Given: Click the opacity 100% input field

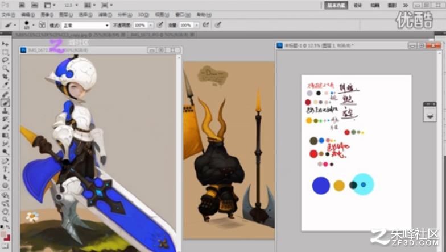Looking at the screenshot, I should coord(140,25).
